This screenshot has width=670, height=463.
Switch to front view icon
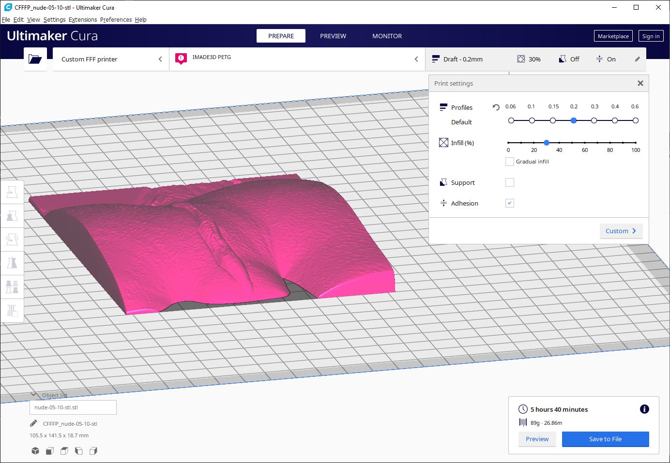(x=49, y=451)
